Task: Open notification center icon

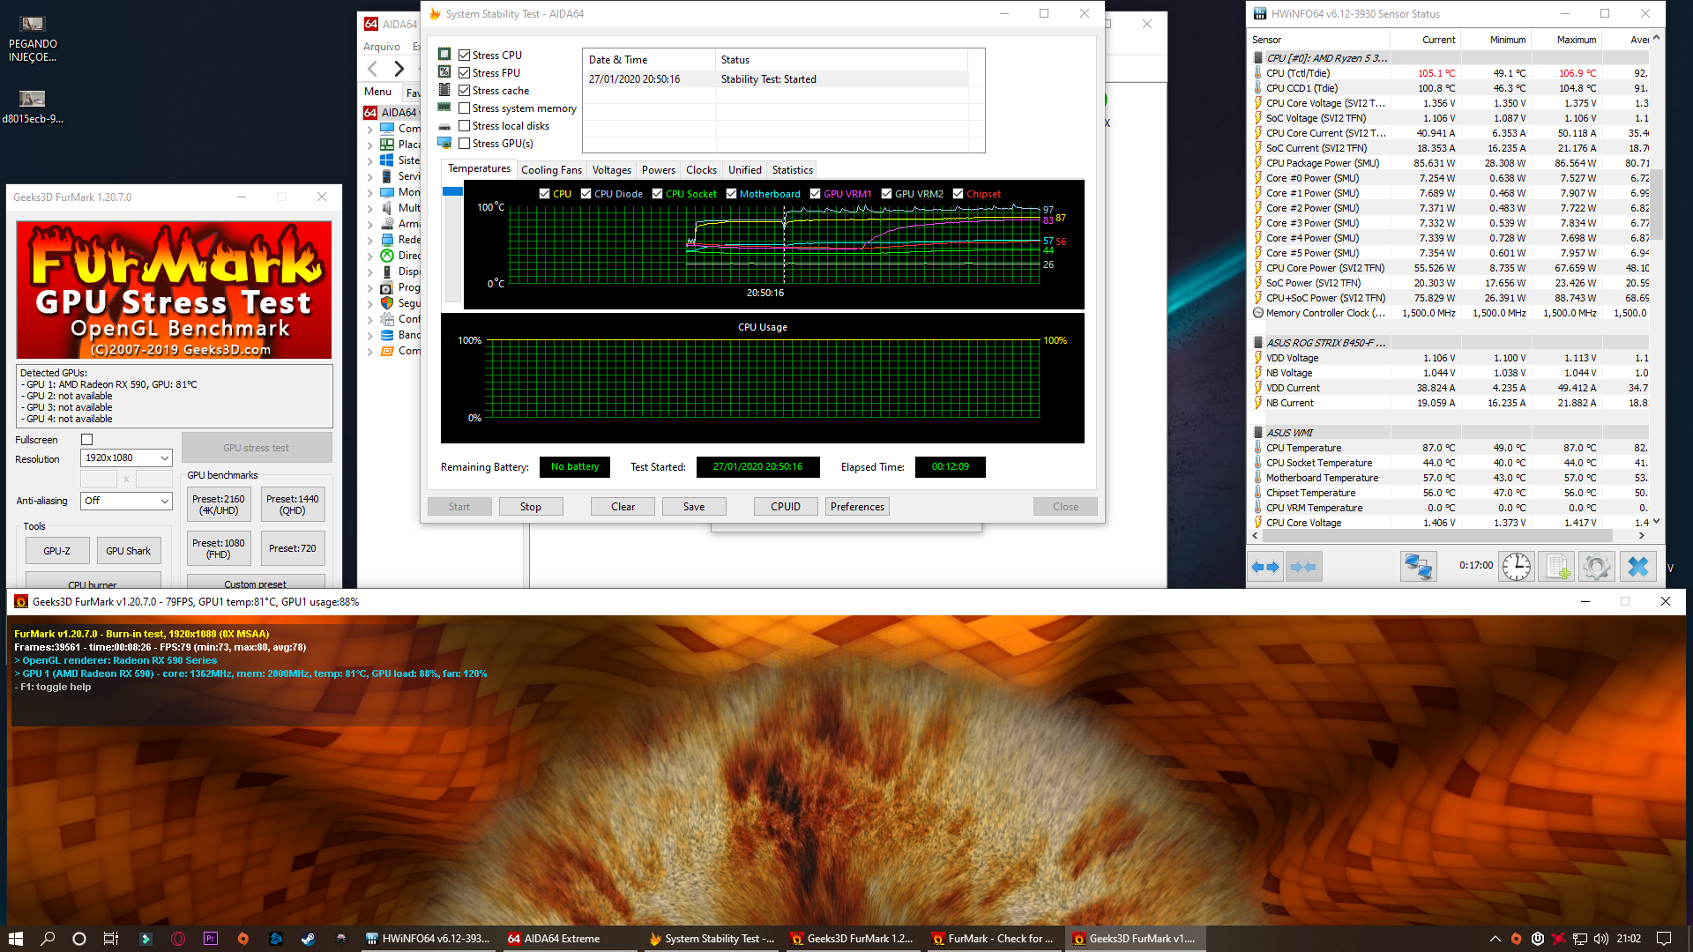Action: (x=1664, y=939)
